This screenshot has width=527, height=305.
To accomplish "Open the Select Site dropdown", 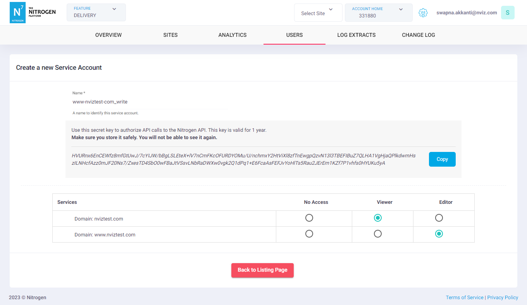I will [x=318, y=13].
